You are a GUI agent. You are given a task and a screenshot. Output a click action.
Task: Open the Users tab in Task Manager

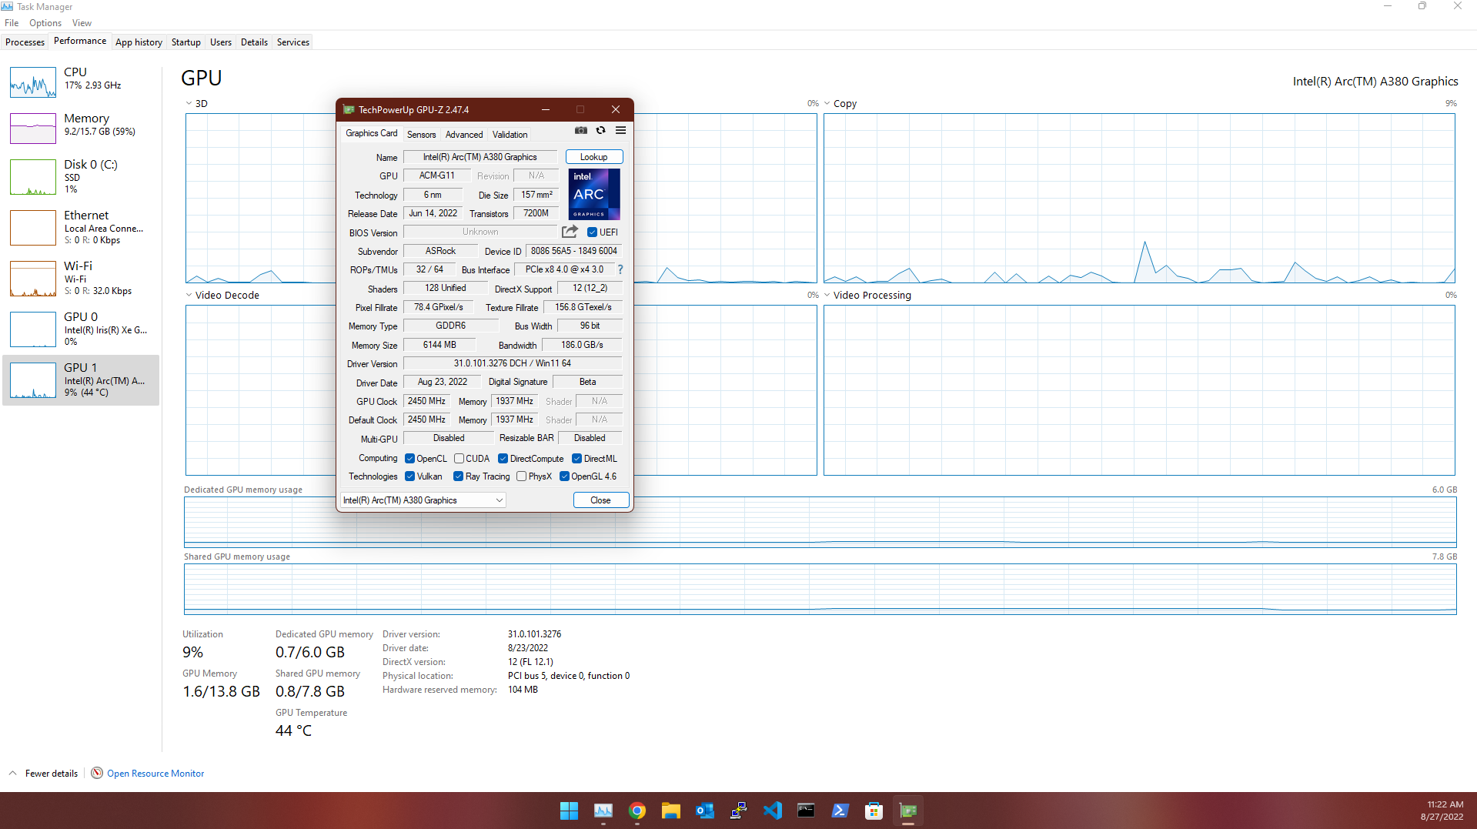click(x=221, y=42)
